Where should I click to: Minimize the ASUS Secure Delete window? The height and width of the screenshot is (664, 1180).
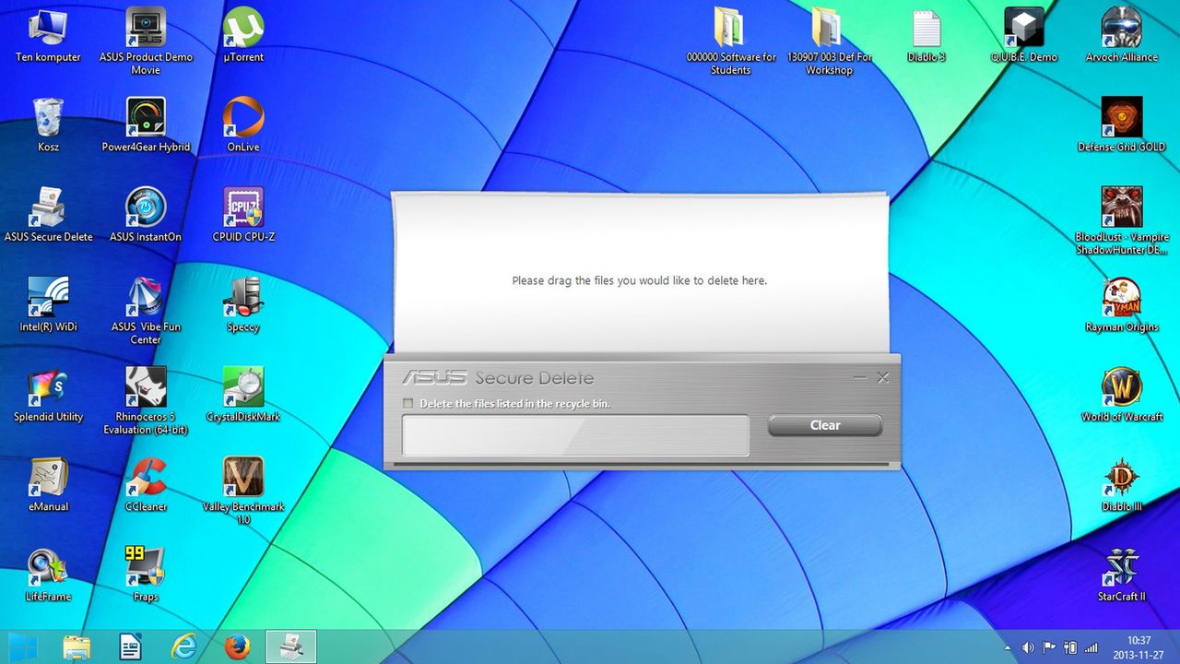(x=860, y=378)
